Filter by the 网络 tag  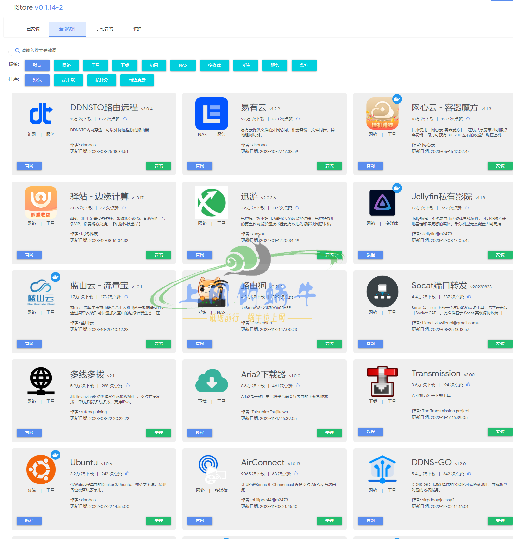67,65
